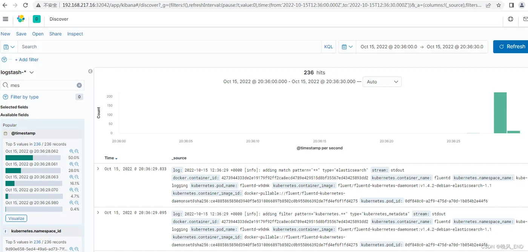Open the green D space selector

click(37, 19)
